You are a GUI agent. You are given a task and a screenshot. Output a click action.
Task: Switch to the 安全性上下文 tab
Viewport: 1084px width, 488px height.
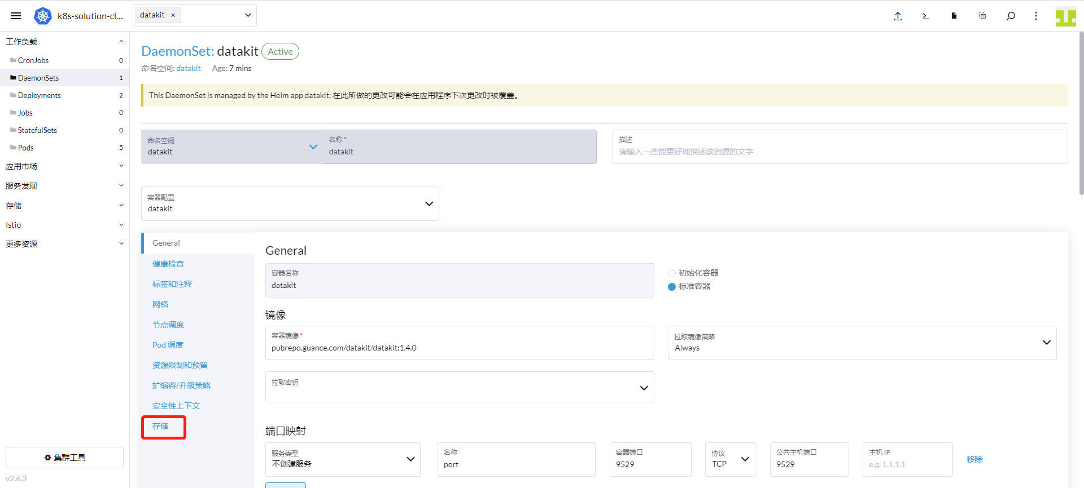point(176,406)
